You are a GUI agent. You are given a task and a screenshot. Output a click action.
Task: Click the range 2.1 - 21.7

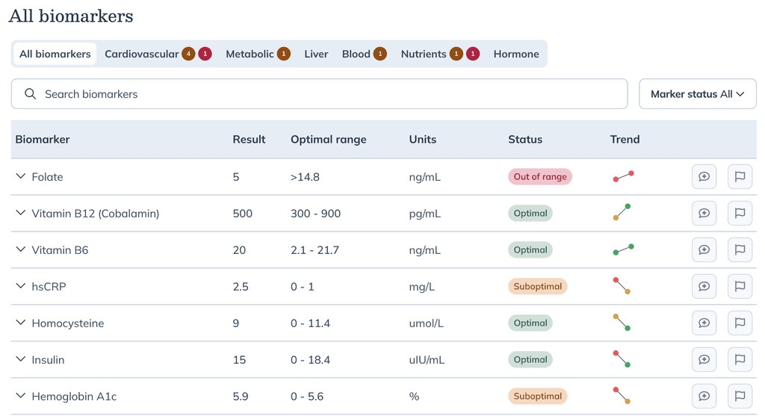coord(315,249)
